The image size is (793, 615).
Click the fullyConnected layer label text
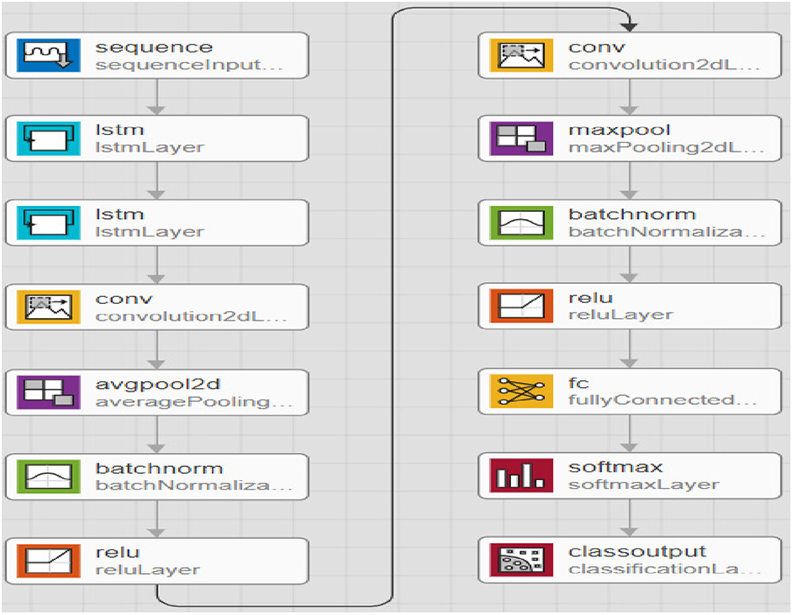tap(663, 400)
